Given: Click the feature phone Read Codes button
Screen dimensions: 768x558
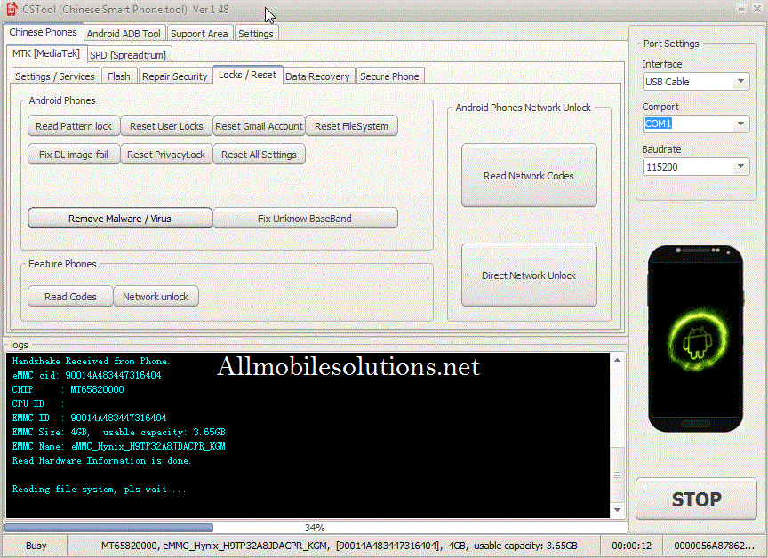Looking at the screenshot, I should tap(70, 297).
